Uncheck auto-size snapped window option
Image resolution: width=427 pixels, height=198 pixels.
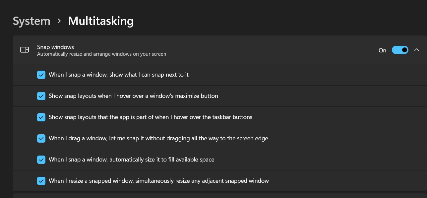click(41, 160)
